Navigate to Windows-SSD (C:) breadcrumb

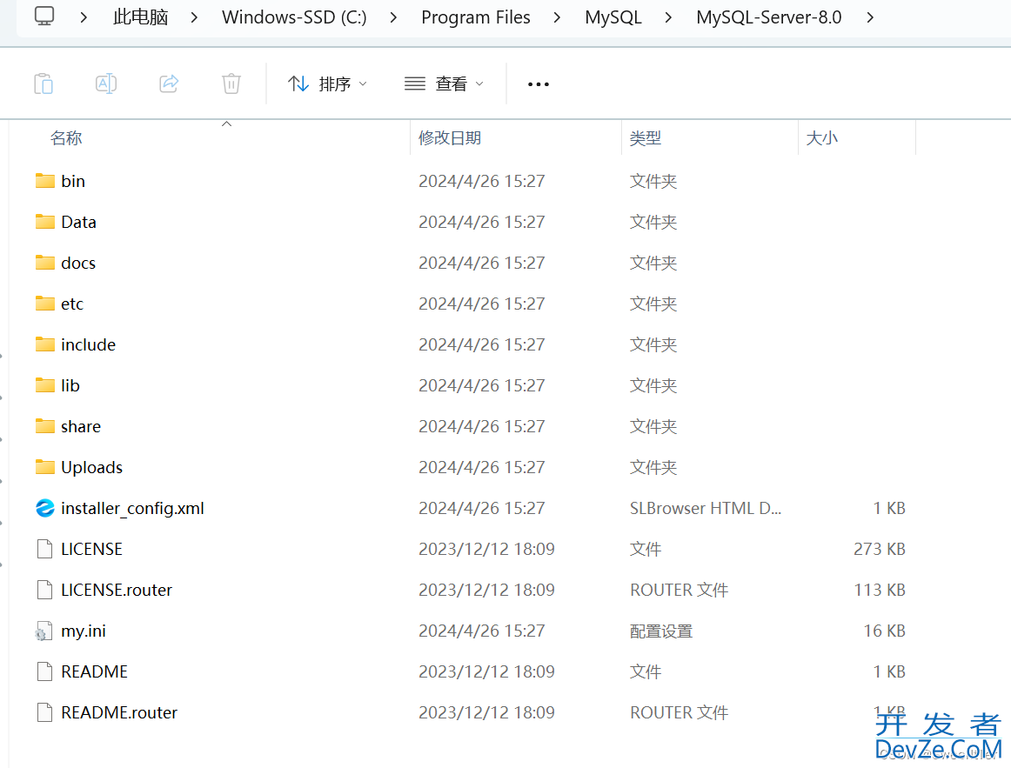[x=294, y=17]
